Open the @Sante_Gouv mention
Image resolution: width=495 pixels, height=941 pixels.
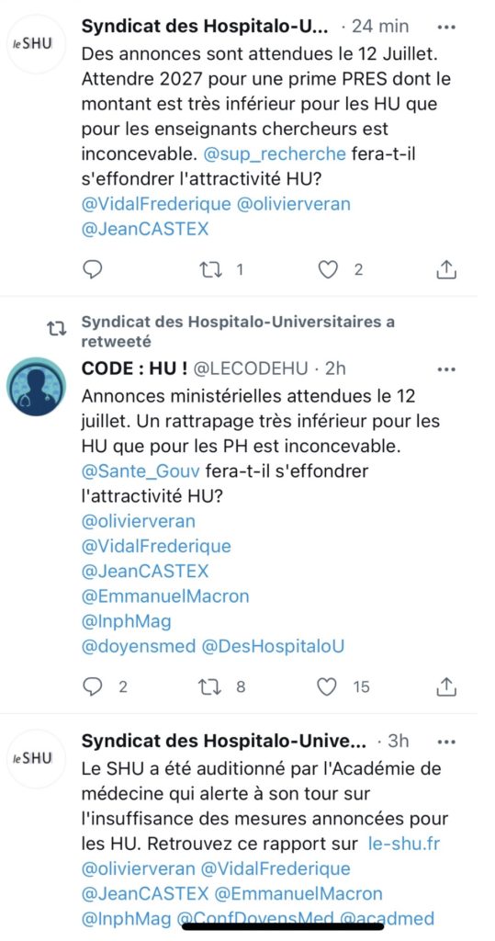tap(141, 471)
